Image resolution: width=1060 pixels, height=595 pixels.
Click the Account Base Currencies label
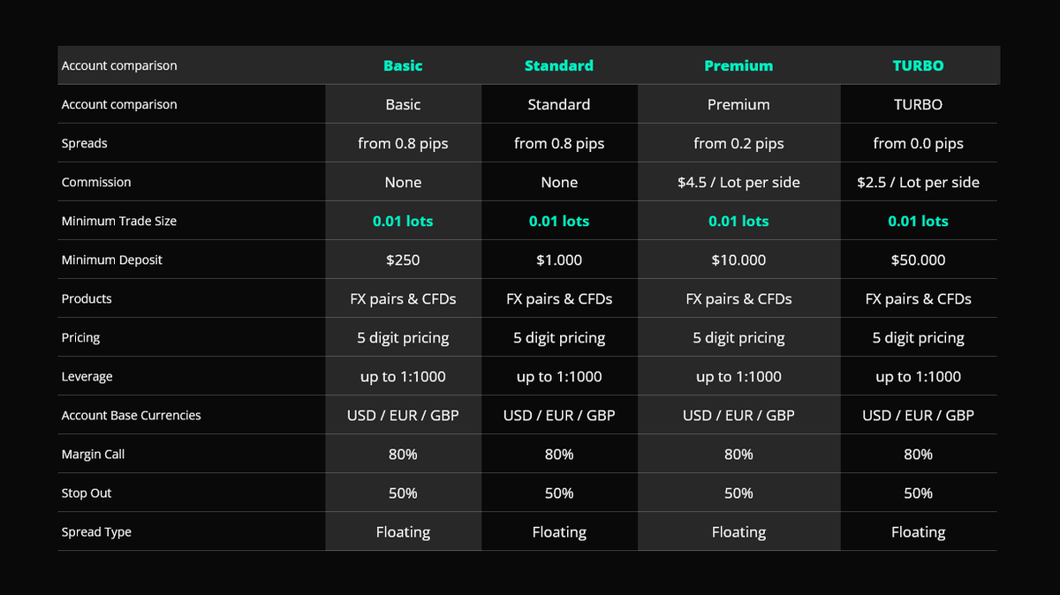[131, 415]
